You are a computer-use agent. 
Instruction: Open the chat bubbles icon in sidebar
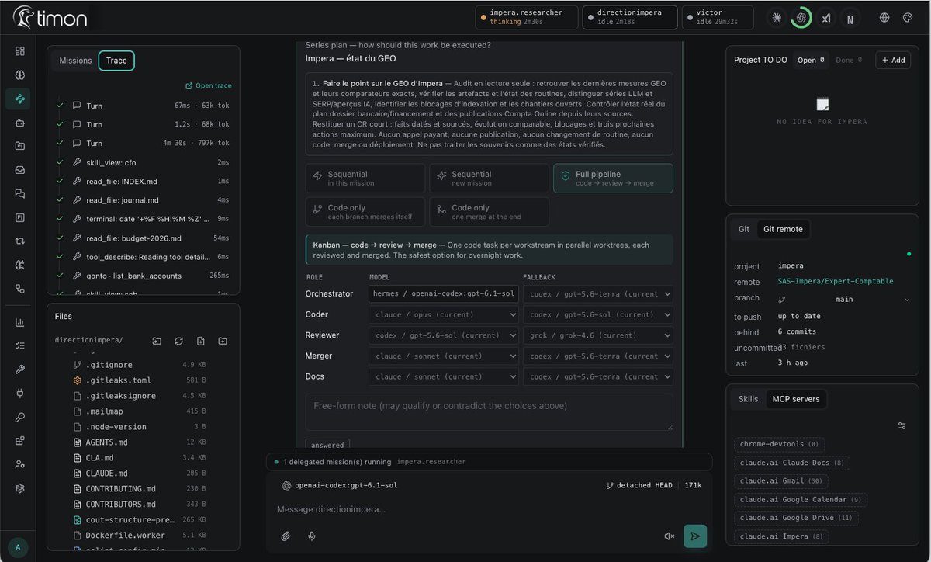20,193
